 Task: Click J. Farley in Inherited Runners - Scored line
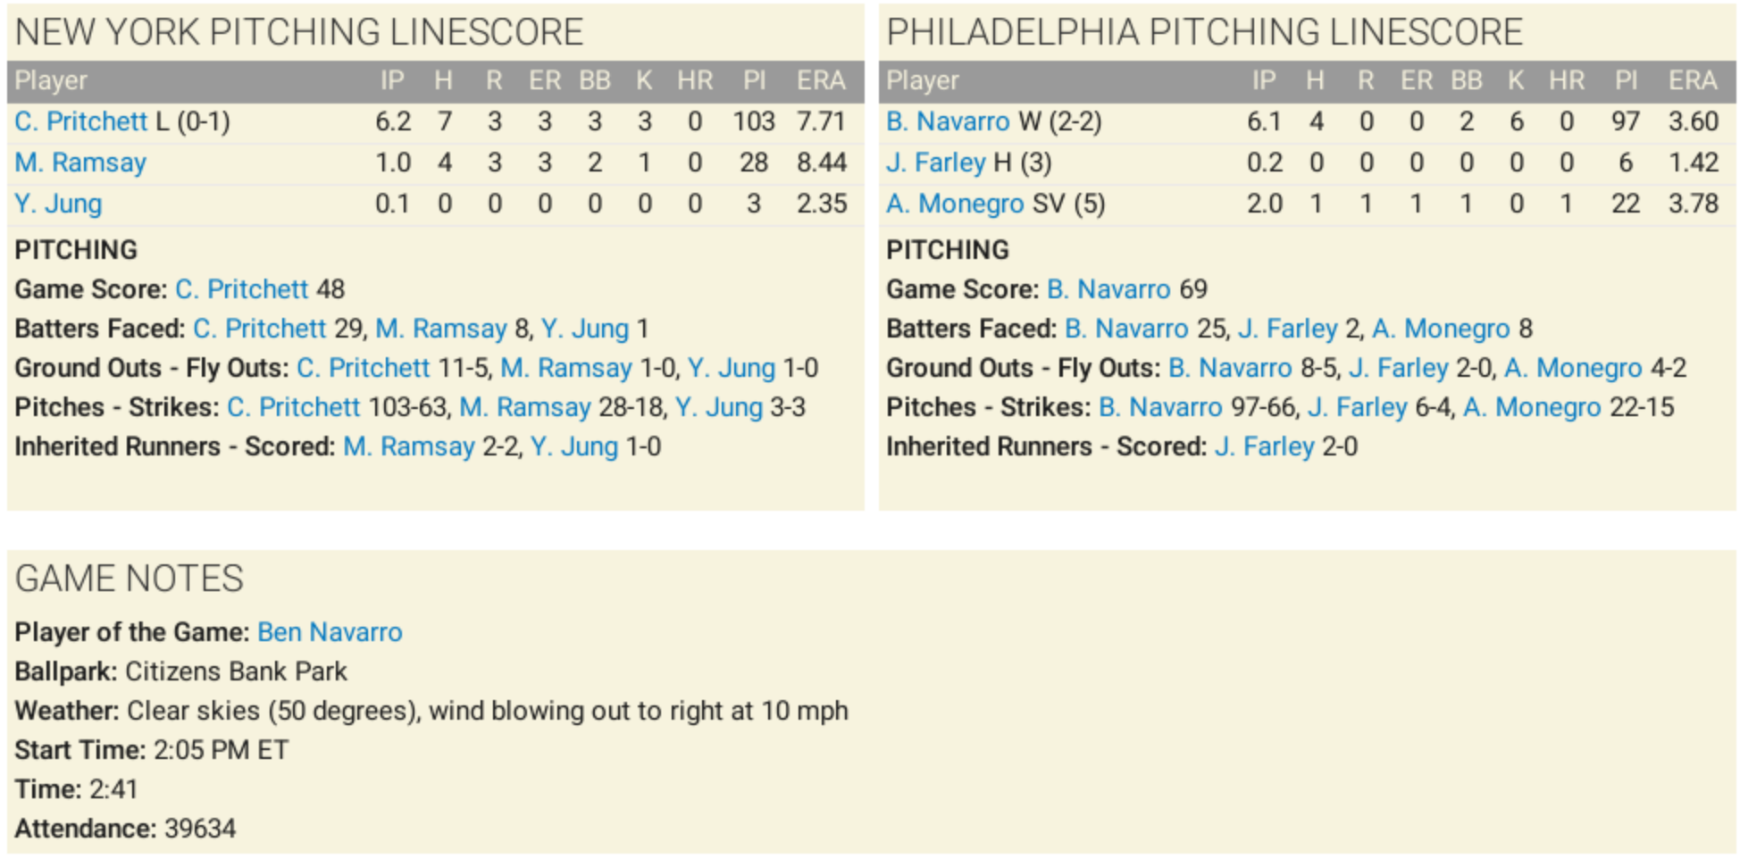[1264, 446]
